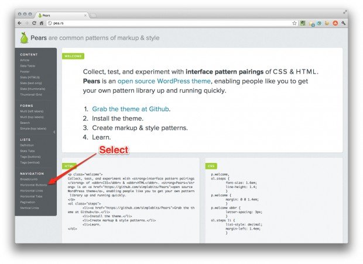Click the home icon in the toolbar

(x=42, y=23)
